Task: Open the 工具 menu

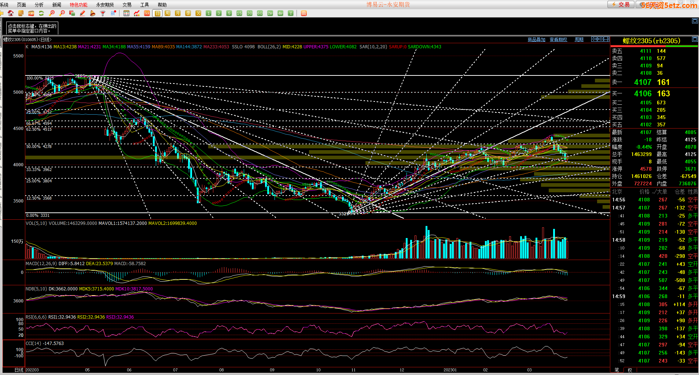Action: (145, 5)
